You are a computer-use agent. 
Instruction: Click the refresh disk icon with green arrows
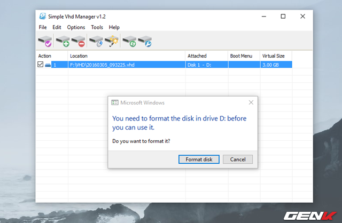tap(129, 41)
